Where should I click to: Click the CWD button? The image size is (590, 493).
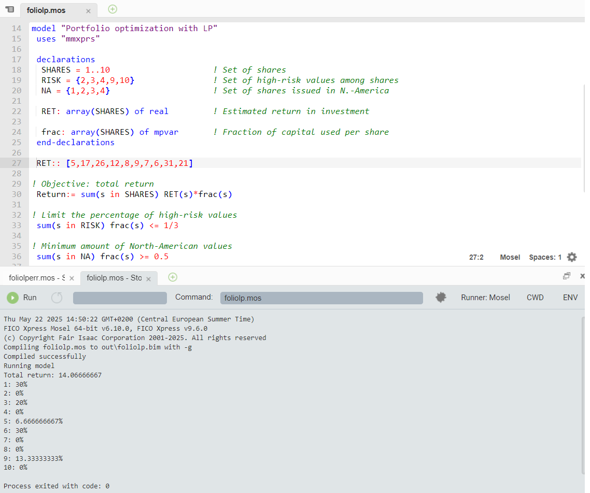coord(535,298)
